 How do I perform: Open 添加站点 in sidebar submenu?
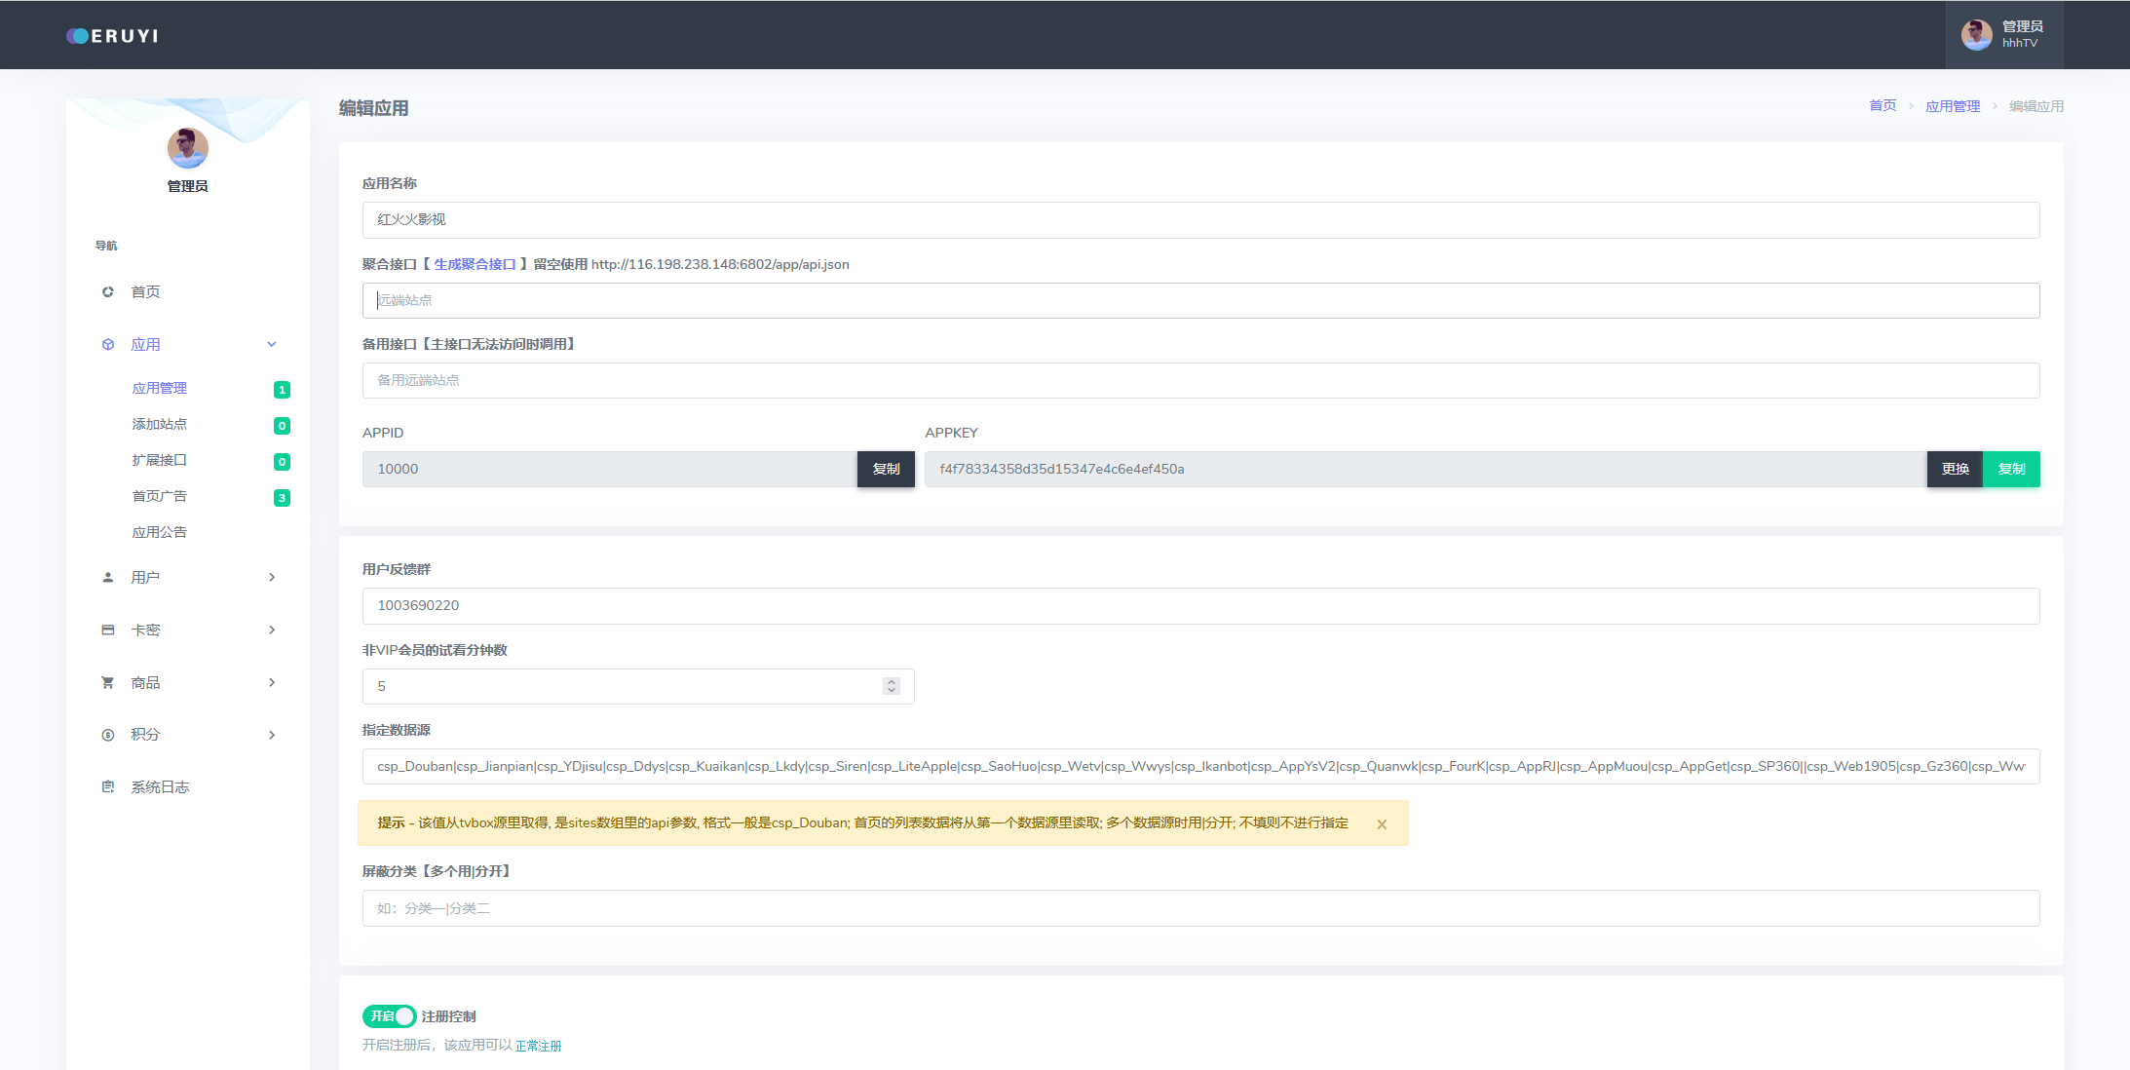(160, 424)
